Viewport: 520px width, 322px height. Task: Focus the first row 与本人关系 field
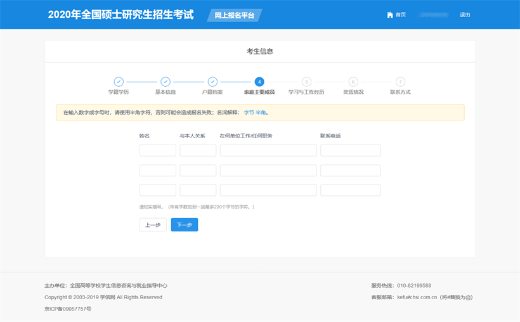click(x=198, y=150)
